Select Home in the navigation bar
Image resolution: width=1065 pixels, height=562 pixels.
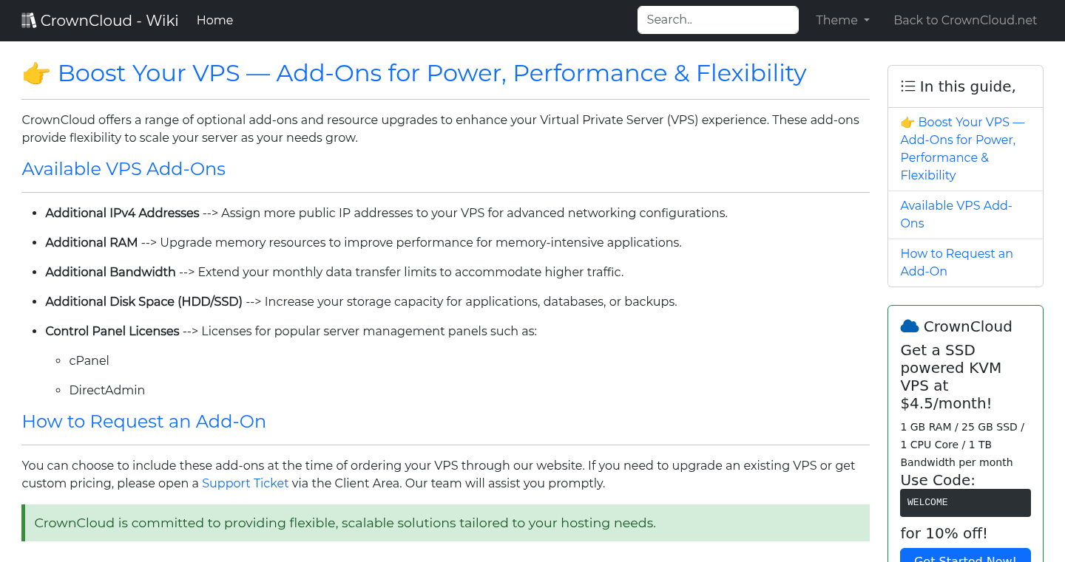214,20
